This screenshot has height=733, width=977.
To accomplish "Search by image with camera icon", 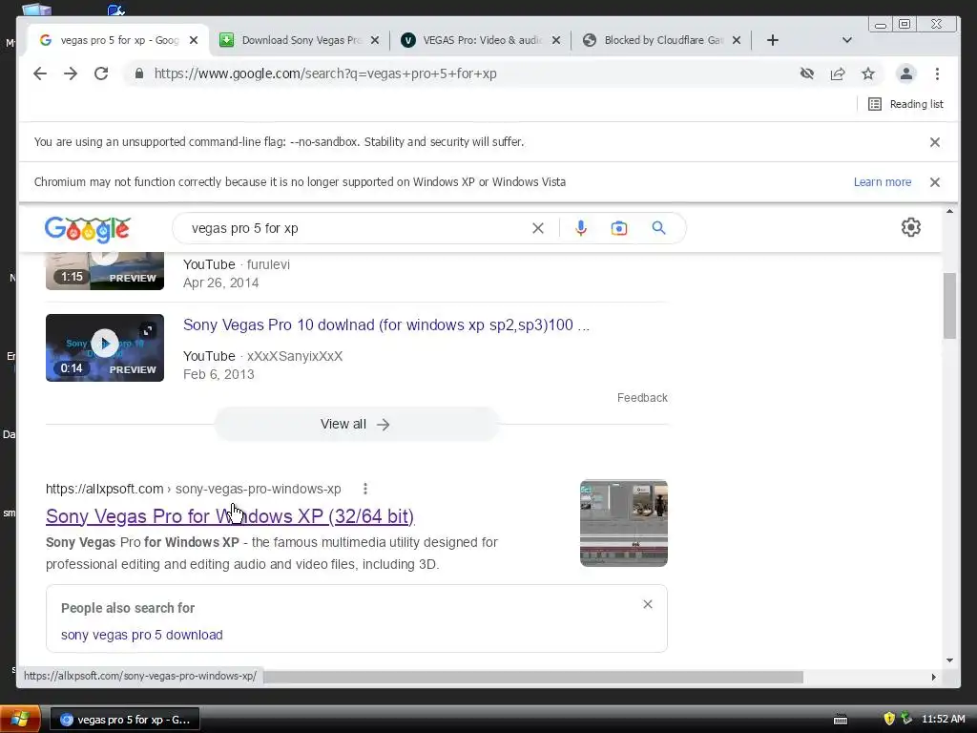I will tap(618, 228).
